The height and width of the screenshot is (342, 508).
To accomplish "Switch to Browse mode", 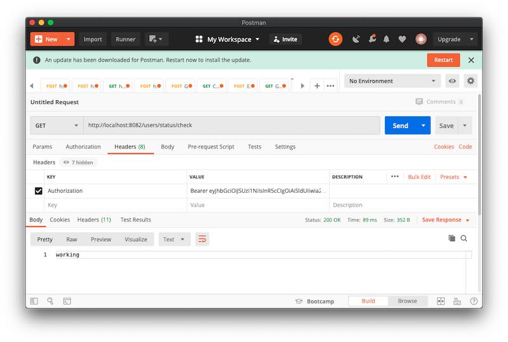I will coord(408,301).
